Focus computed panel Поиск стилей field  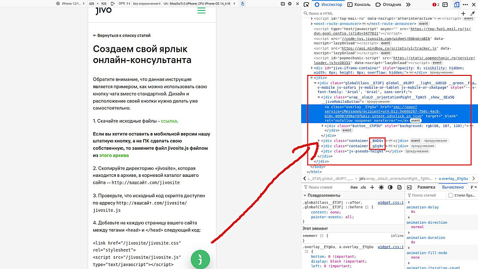coord(424,195)
